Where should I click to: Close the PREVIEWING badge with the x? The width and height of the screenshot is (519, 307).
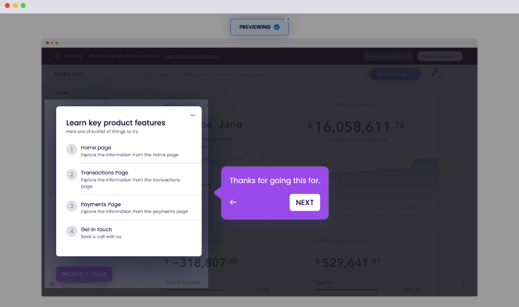point(288,19)
